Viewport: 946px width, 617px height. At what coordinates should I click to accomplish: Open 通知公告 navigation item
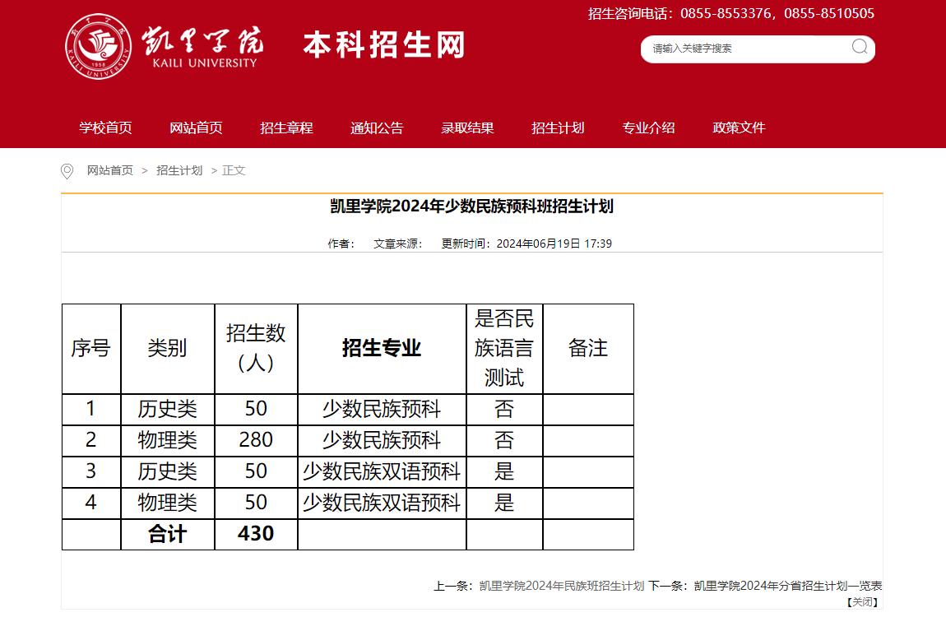377,128
